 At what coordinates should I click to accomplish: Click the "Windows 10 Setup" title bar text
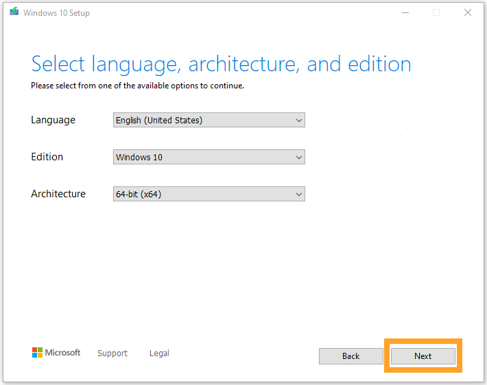point(56,13)
